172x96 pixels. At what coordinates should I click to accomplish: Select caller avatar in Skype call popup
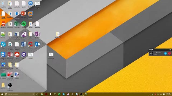[x=151, y=53]
